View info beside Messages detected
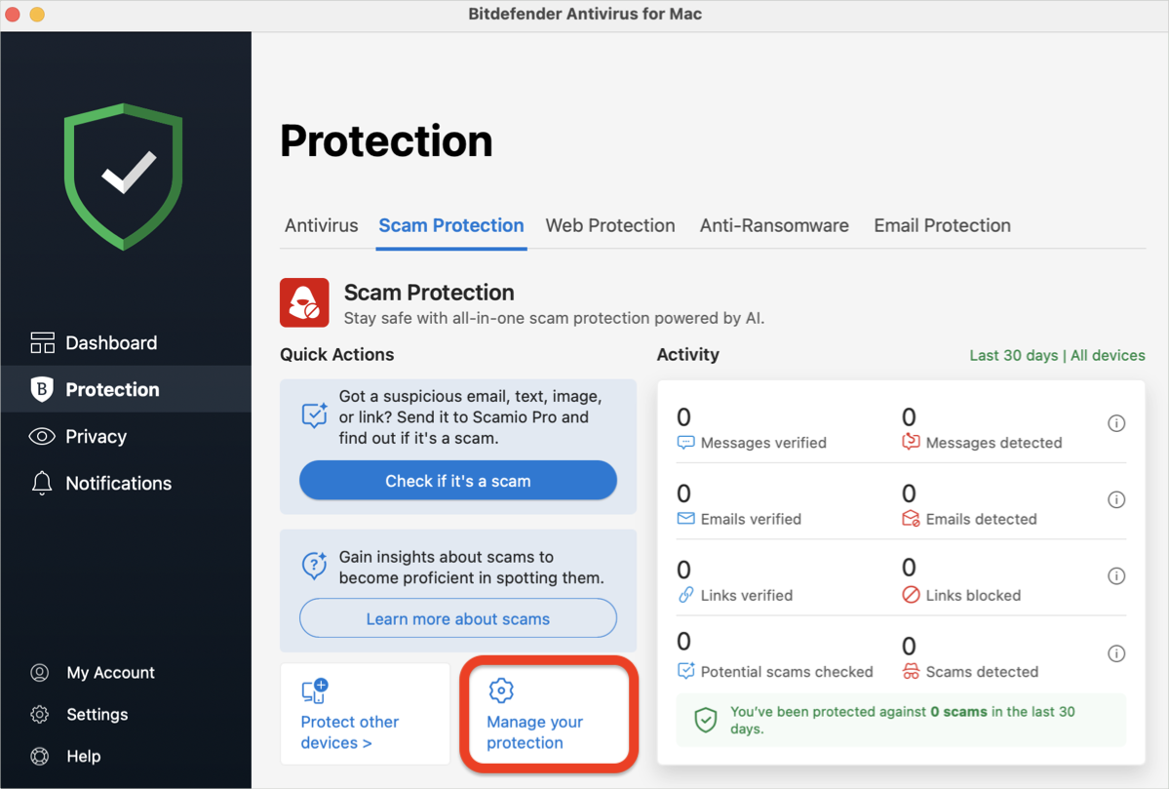Screen dimensions: 1169x789 [1116, 422]
